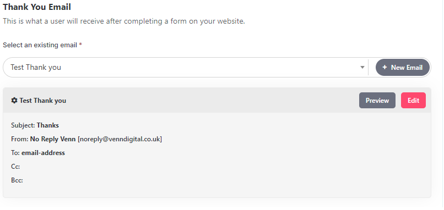444x210 pixels.
Task: Click the email details summary panel body
Action: 217,155
